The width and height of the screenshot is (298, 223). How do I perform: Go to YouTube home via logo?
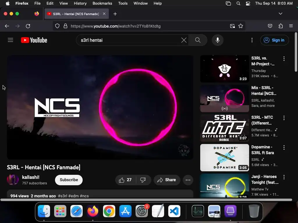[34, 40]
